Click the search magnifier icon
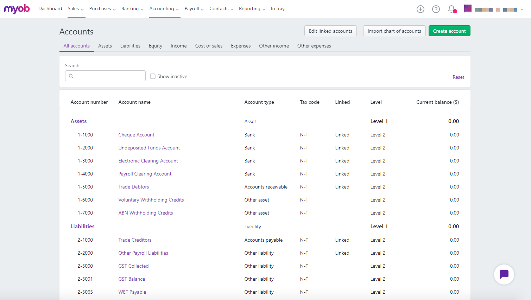 pyautogui.click(x=71, y=76)
